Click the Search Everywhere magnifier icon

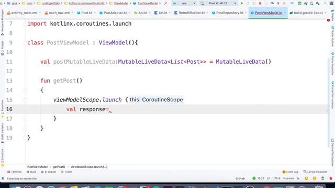325,4
